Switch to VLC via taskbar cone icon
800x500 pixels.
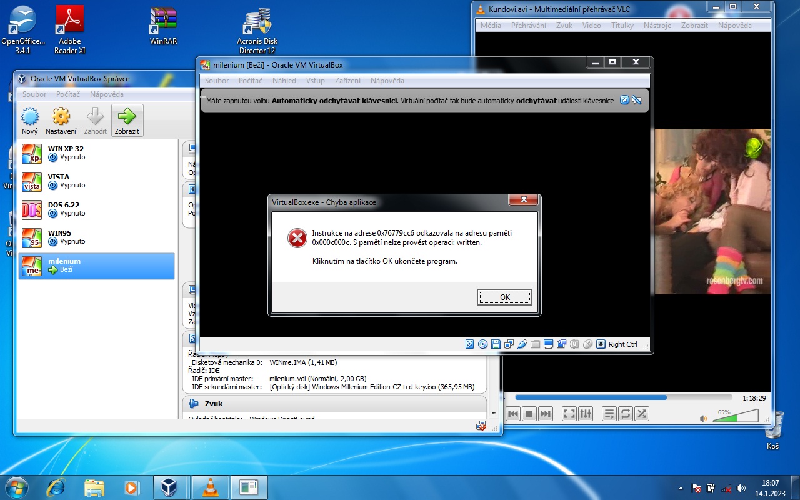tap(211, 487)
